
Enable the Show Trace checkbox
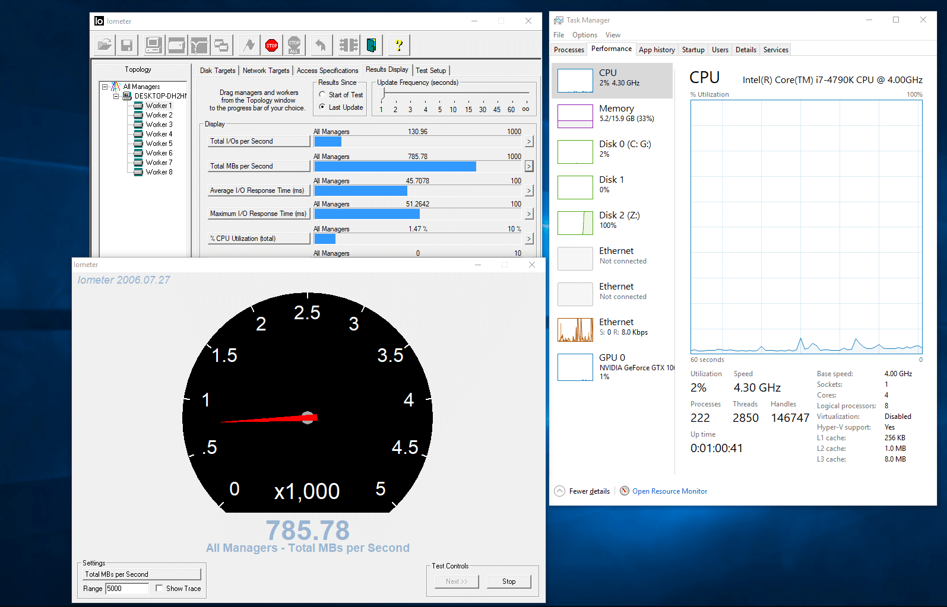tap(159, 588)
